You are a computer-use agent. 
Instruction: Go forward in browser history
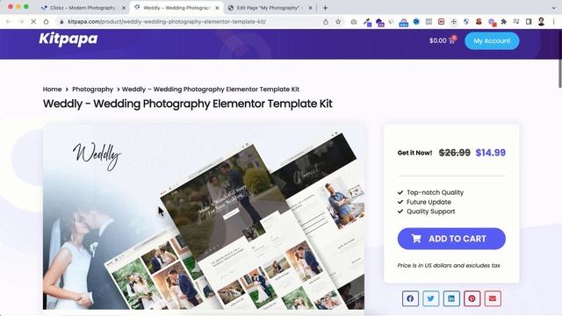pyautogui.click(x=21, y=21)
